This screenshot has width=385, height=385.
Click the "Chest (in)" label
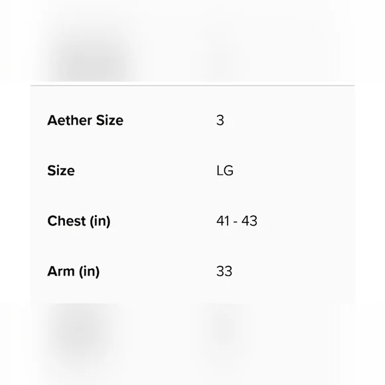click(x=79, y=221)
